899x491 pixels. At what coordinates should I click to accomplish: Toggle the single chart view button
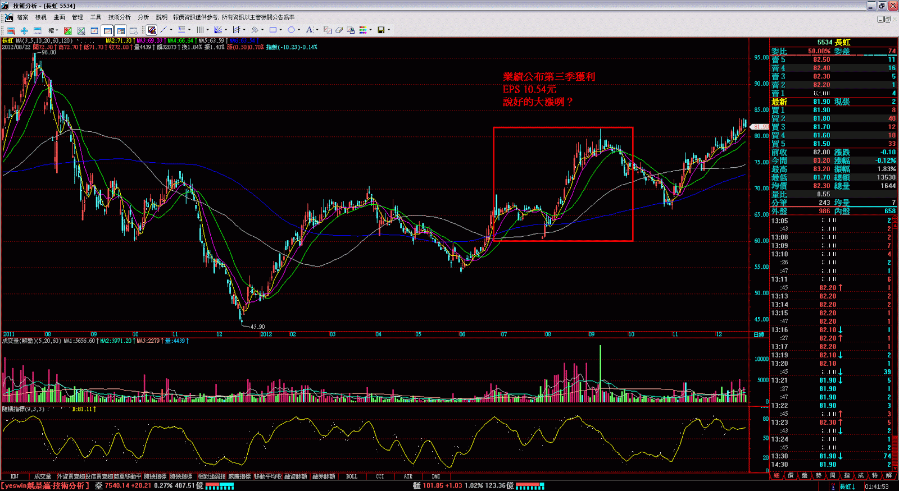click(107, 30)
